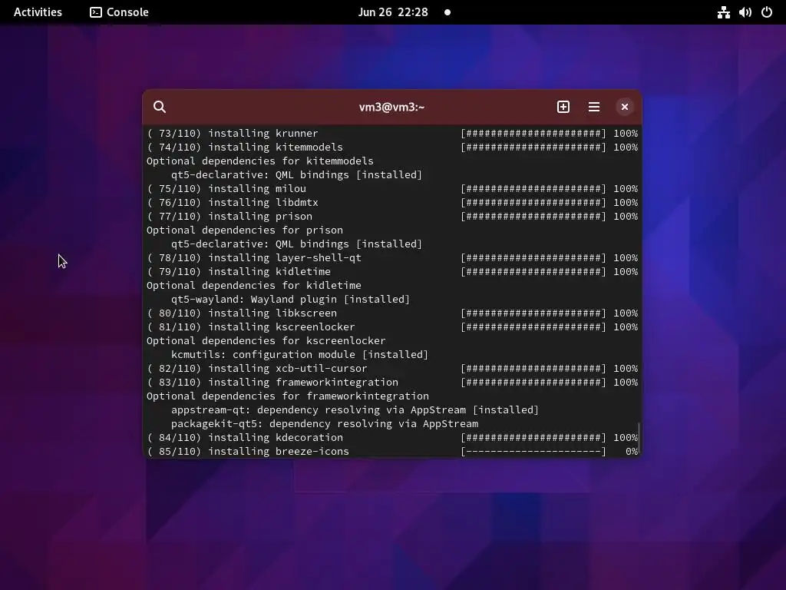Click the 'installing breeze-icons' line
This screenshot has height=590, width=786.
tap(392, 452)
